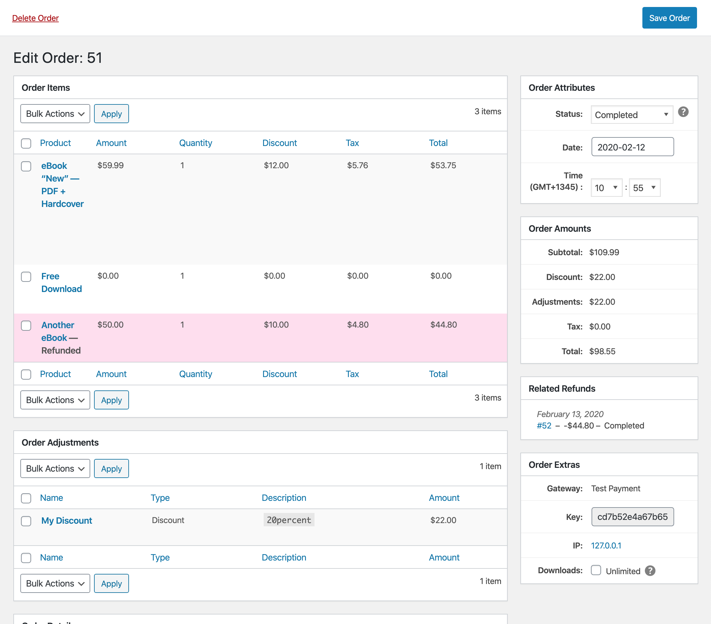Screen dimensions: 711x624
Task: Tick the select-all checkbox in Order Items footer
Action: click(26, 374)
